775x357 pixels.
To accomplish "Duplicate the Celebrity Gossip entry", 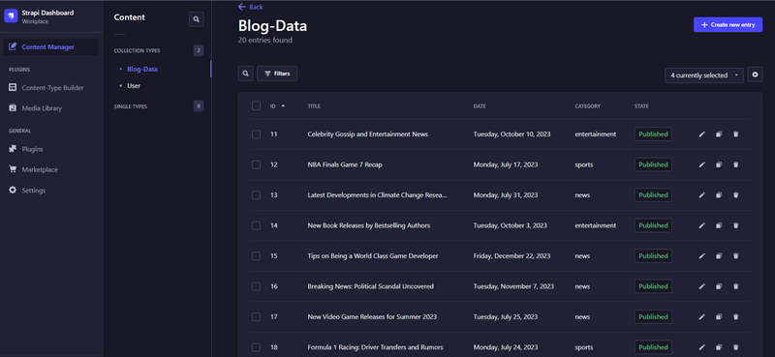I will pyautogui.click(x=719, y=134).
